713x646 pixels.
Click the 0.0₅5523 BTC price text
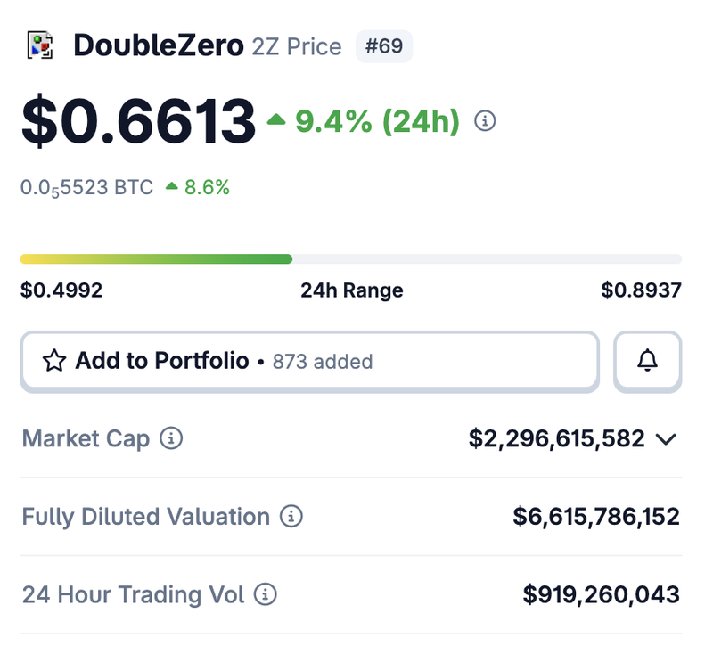point(86,188)
